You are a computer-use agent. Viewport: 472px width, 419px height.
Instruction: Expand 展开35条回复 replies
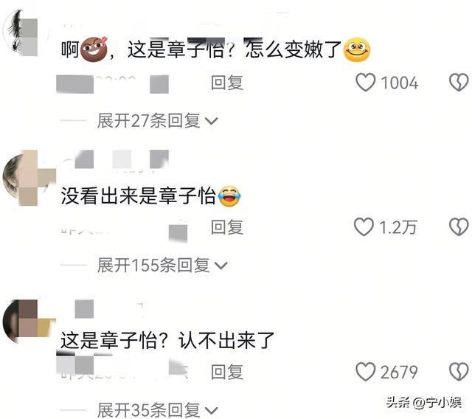coord(157,410)
